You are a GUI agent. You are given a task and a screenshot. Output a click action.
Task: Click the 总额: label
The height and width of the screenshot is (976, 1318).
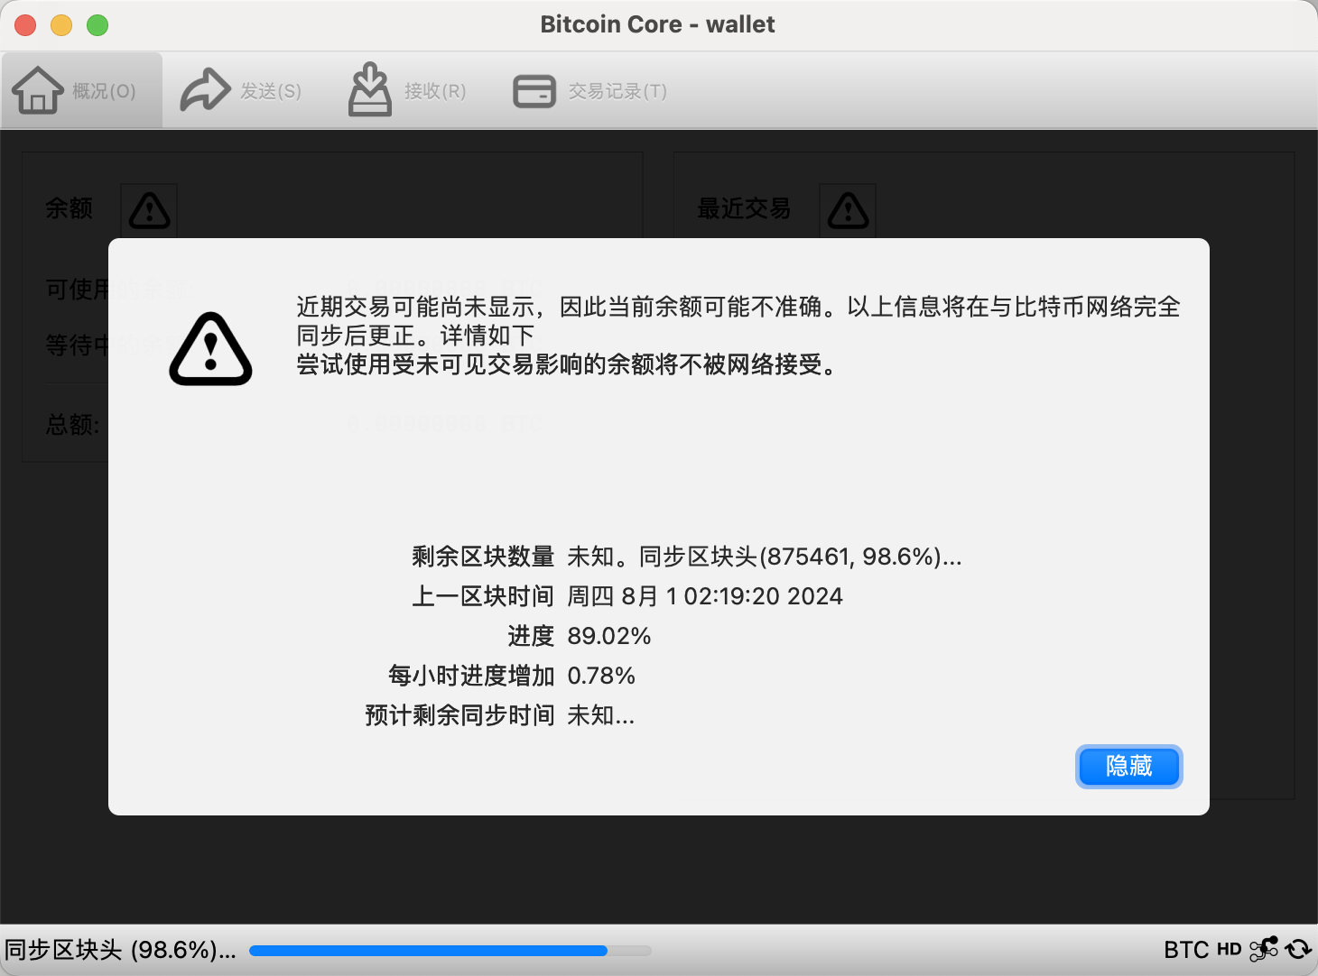coord(72,424)
